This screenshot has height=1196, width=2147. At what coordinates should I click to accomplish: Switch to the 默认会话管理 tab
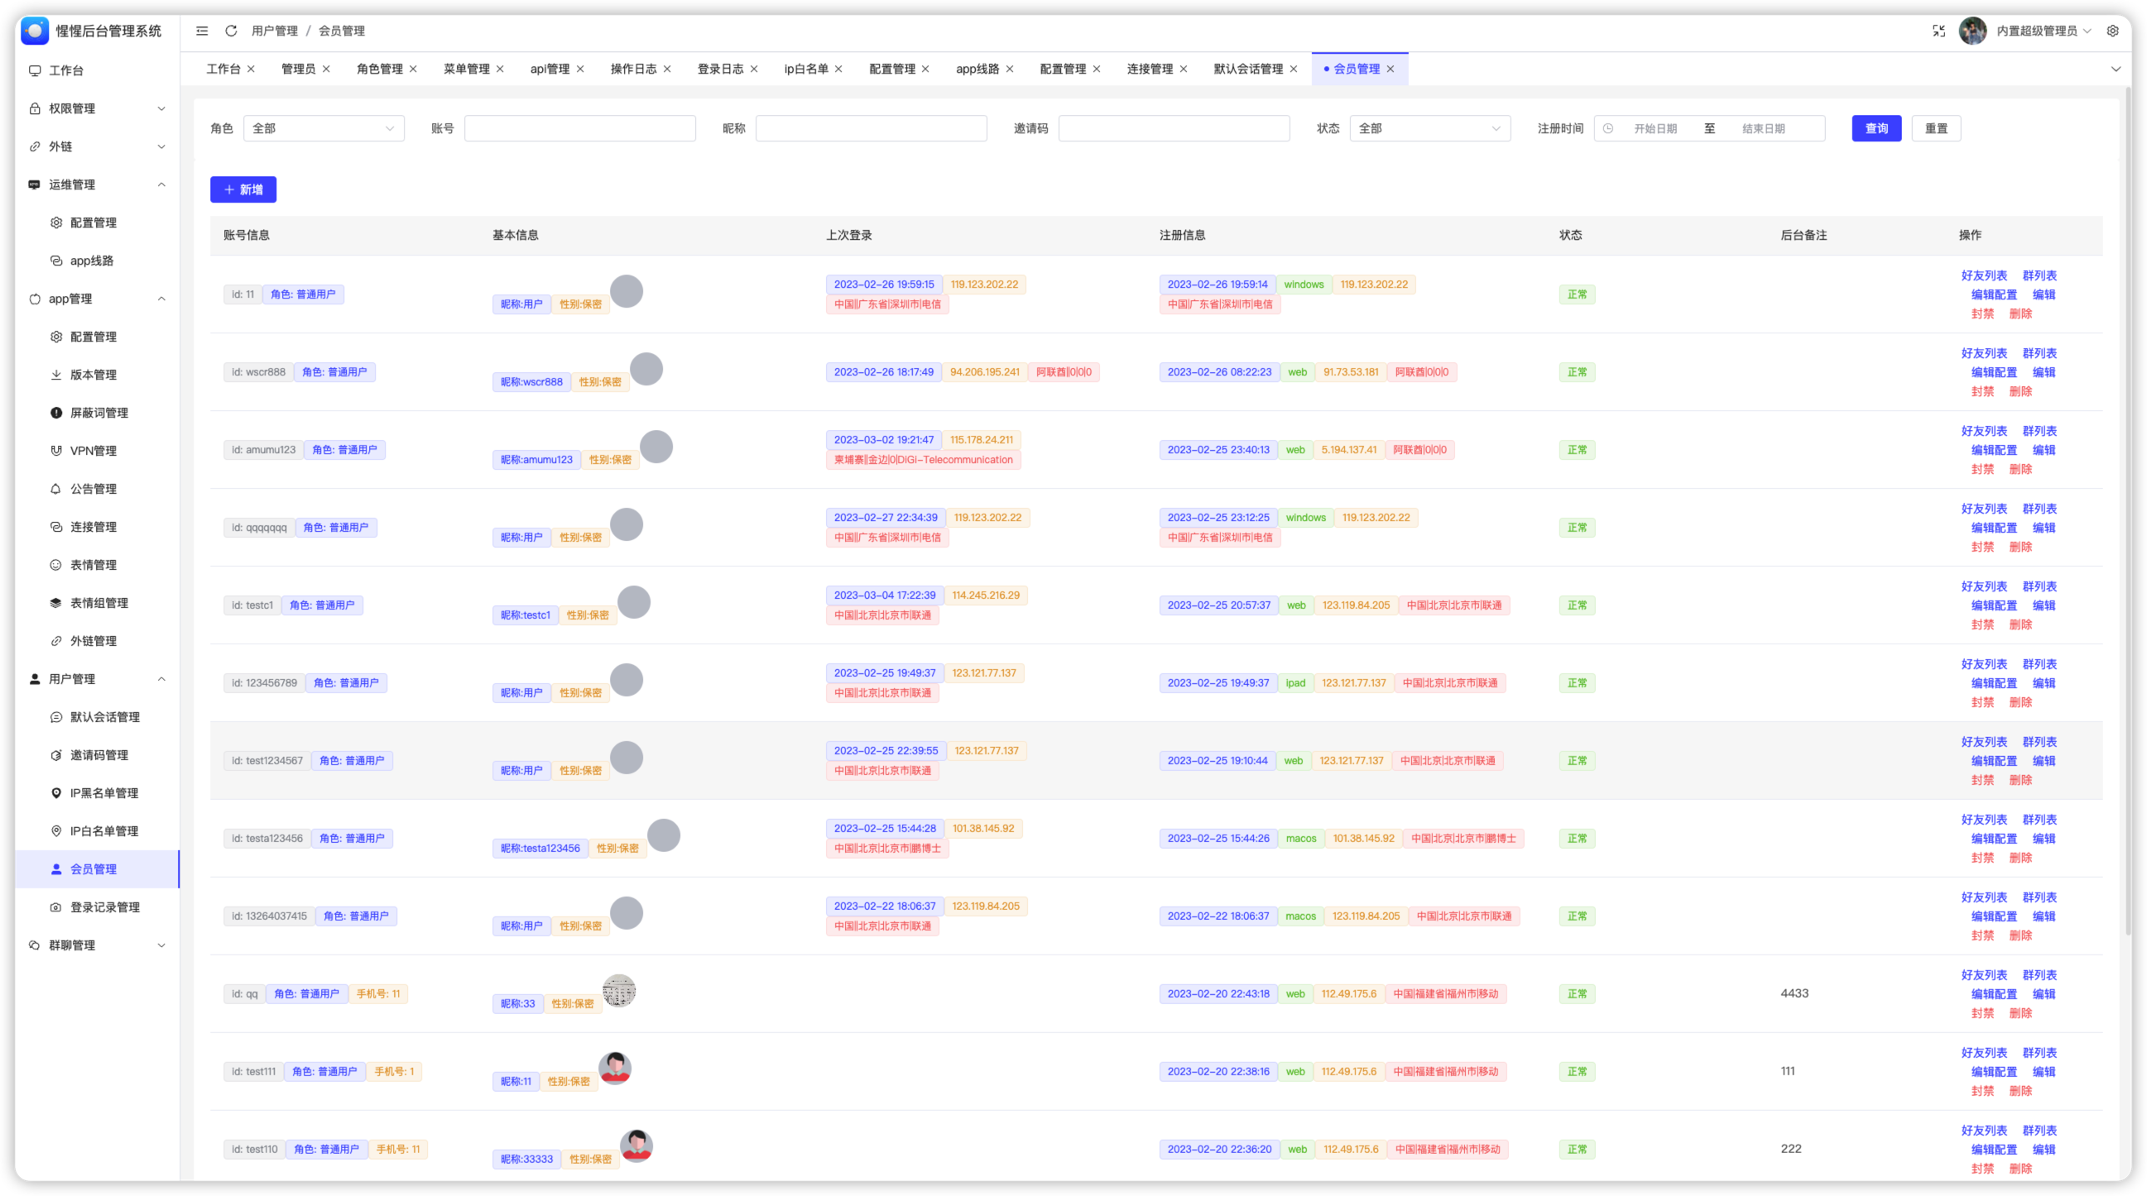(x=1247, y=69)
